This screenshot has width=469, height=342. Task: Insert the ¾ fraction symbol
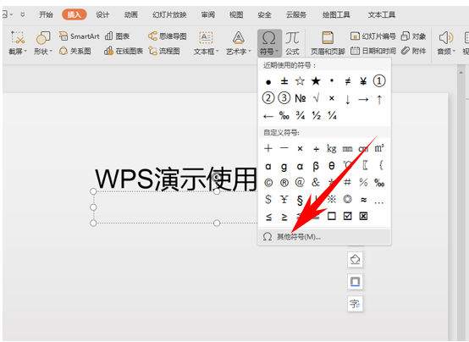tap(301, 115)
